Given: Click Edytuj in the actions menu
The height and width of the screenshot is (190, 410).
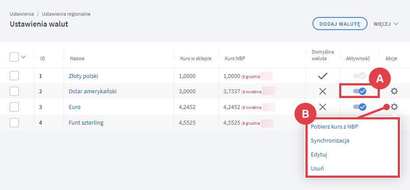Looking at the screenshot, I should tap(319, 154).
